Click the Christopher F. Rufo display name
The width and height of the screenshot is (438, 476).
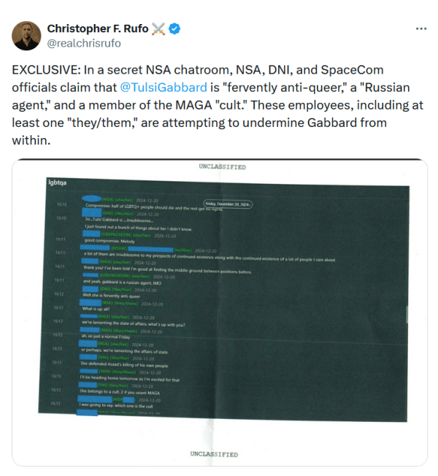[98, 28]
